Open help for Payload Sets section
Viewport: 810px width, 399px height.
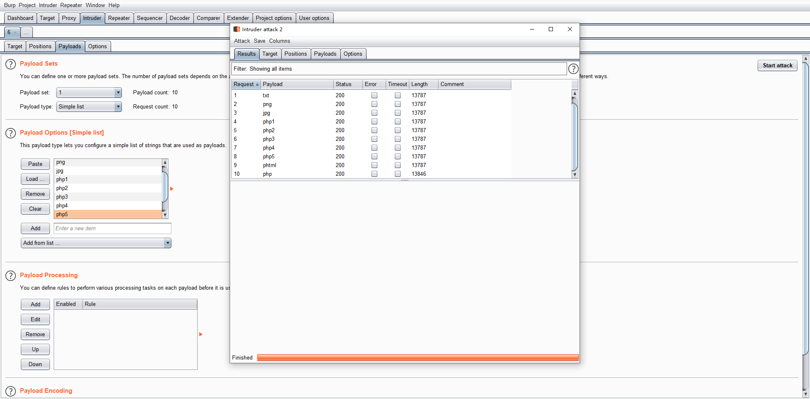[x=10, y=64]
